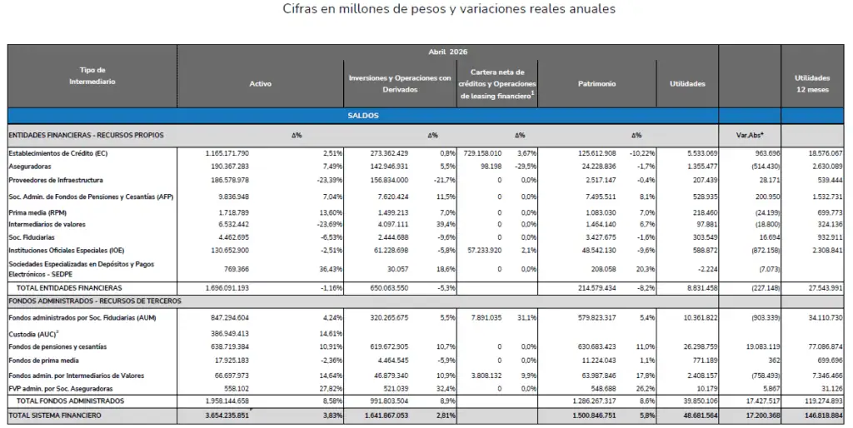853x428 pixels.
Task: Select 'Fondos admin. por Intermediarios de Valores'
Action: pos(76,376)
